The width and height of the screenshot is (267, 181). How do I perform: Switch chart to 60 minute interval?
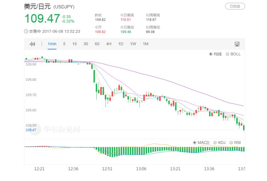(97, 44)
